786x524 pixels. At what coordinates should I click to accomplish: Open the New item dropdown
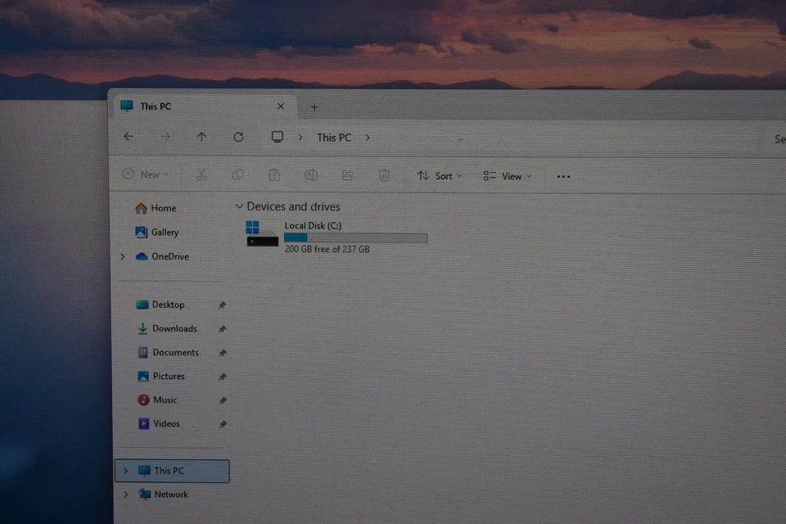click(146, 174)
